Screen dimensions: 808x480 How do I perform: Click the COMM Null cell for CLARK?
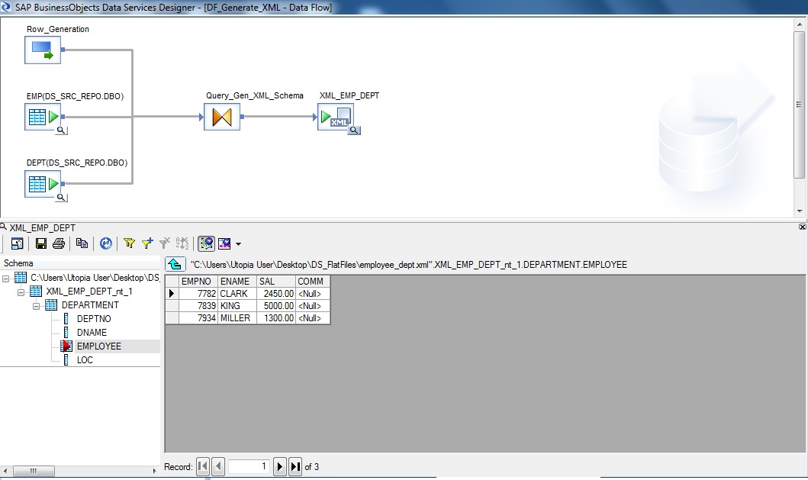(312, 293)
